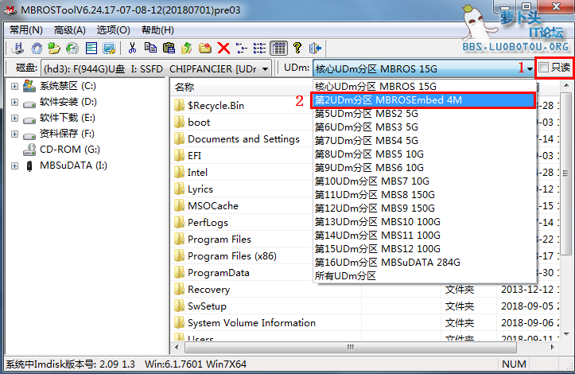Open the 选项(O) menu
The height and width of the screenshot is (374, 575).
[113, 29]
